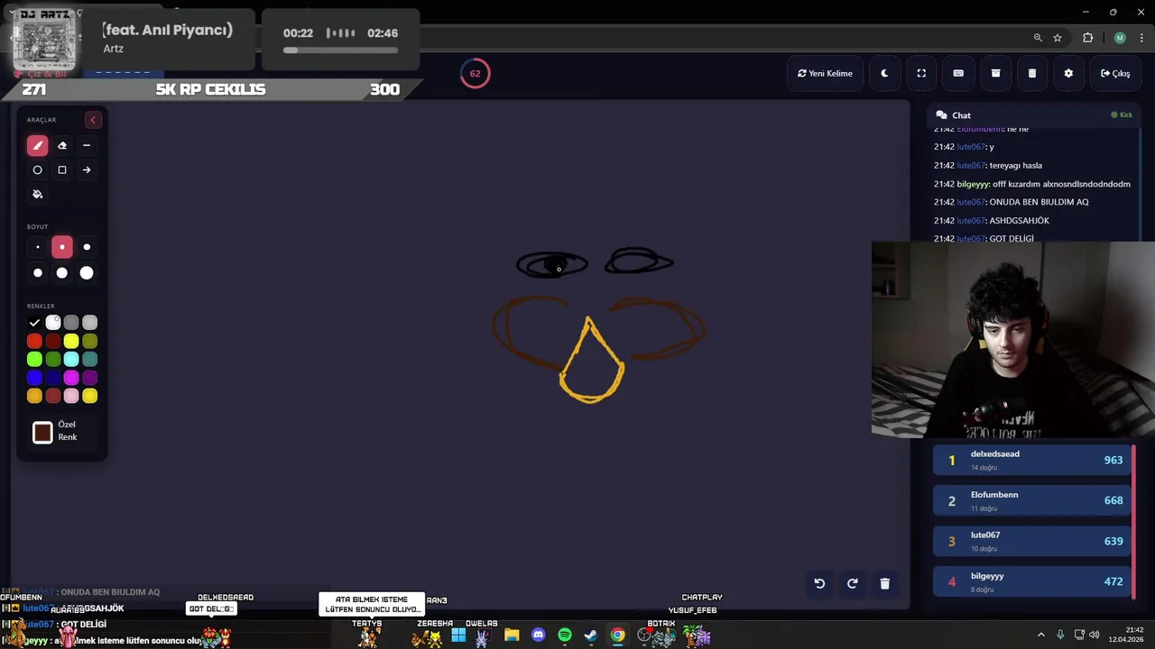Pick the dark green color swatch

pyautogui.click(x=53, y=360)
